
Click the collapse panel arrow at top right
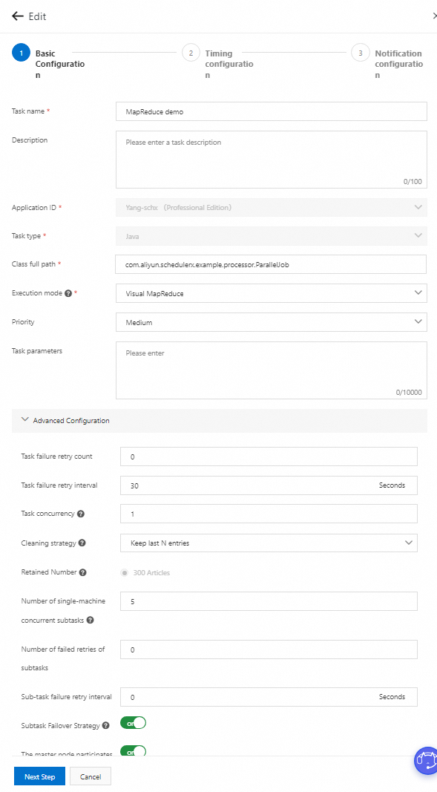point(434,16)
